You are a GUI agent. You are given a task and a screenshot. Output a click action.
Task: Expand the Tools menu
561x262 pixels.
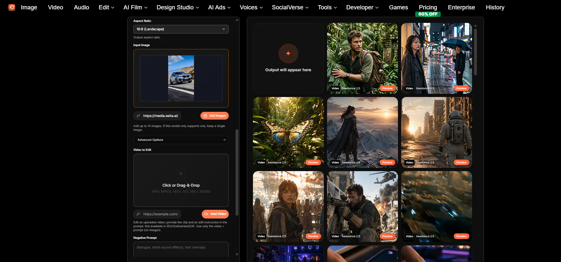point(327,7)
